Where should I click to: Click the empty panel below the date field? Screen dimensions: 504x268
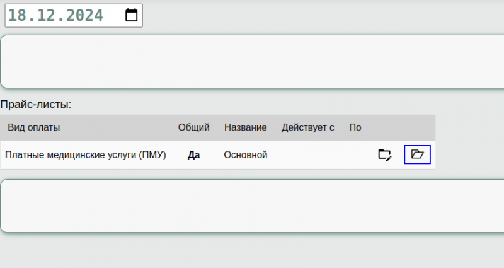click(252, 61)
